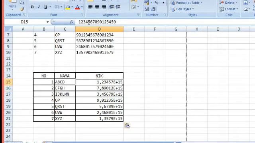This screenshot has width=255, height=143.
Task: Select row 22 header
Action: (8, 125)
